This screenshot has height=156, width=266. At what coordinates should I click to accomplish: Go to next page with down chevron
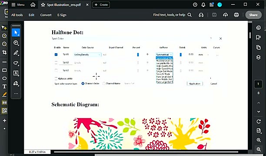click(x=259, y=112)
